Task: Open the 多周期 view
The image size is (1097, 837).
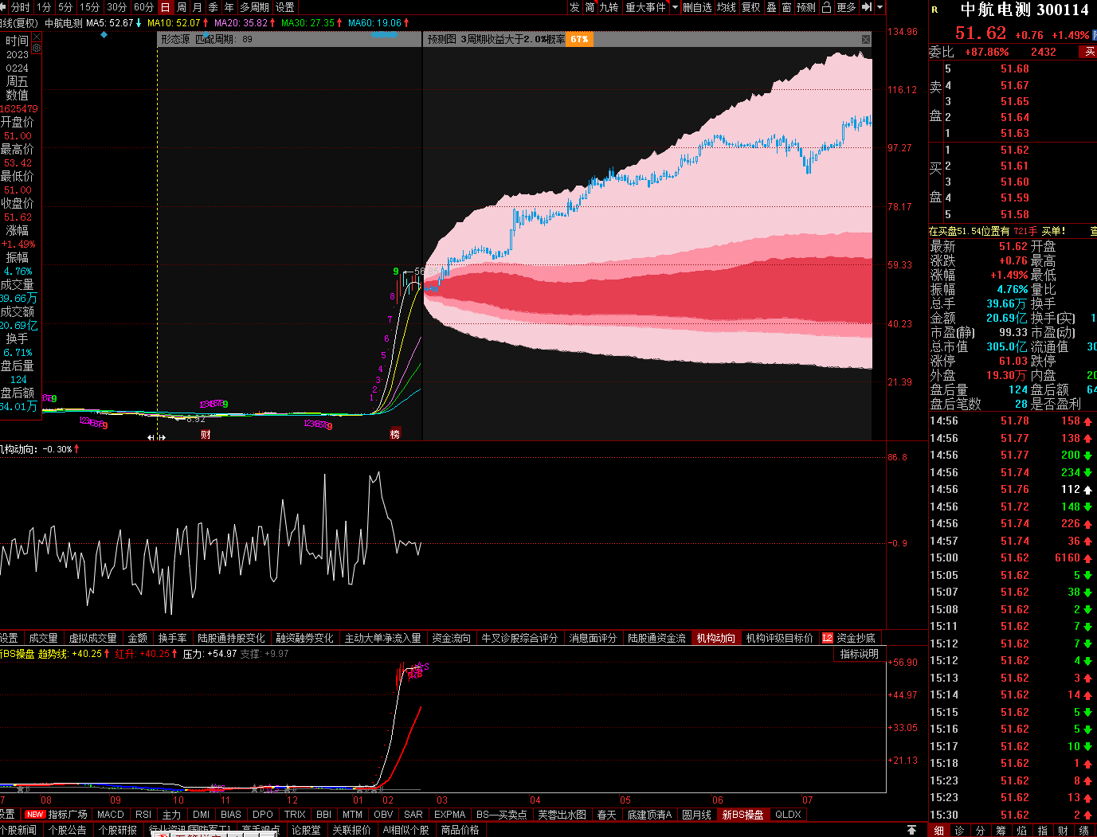Action: coord(255,7)
